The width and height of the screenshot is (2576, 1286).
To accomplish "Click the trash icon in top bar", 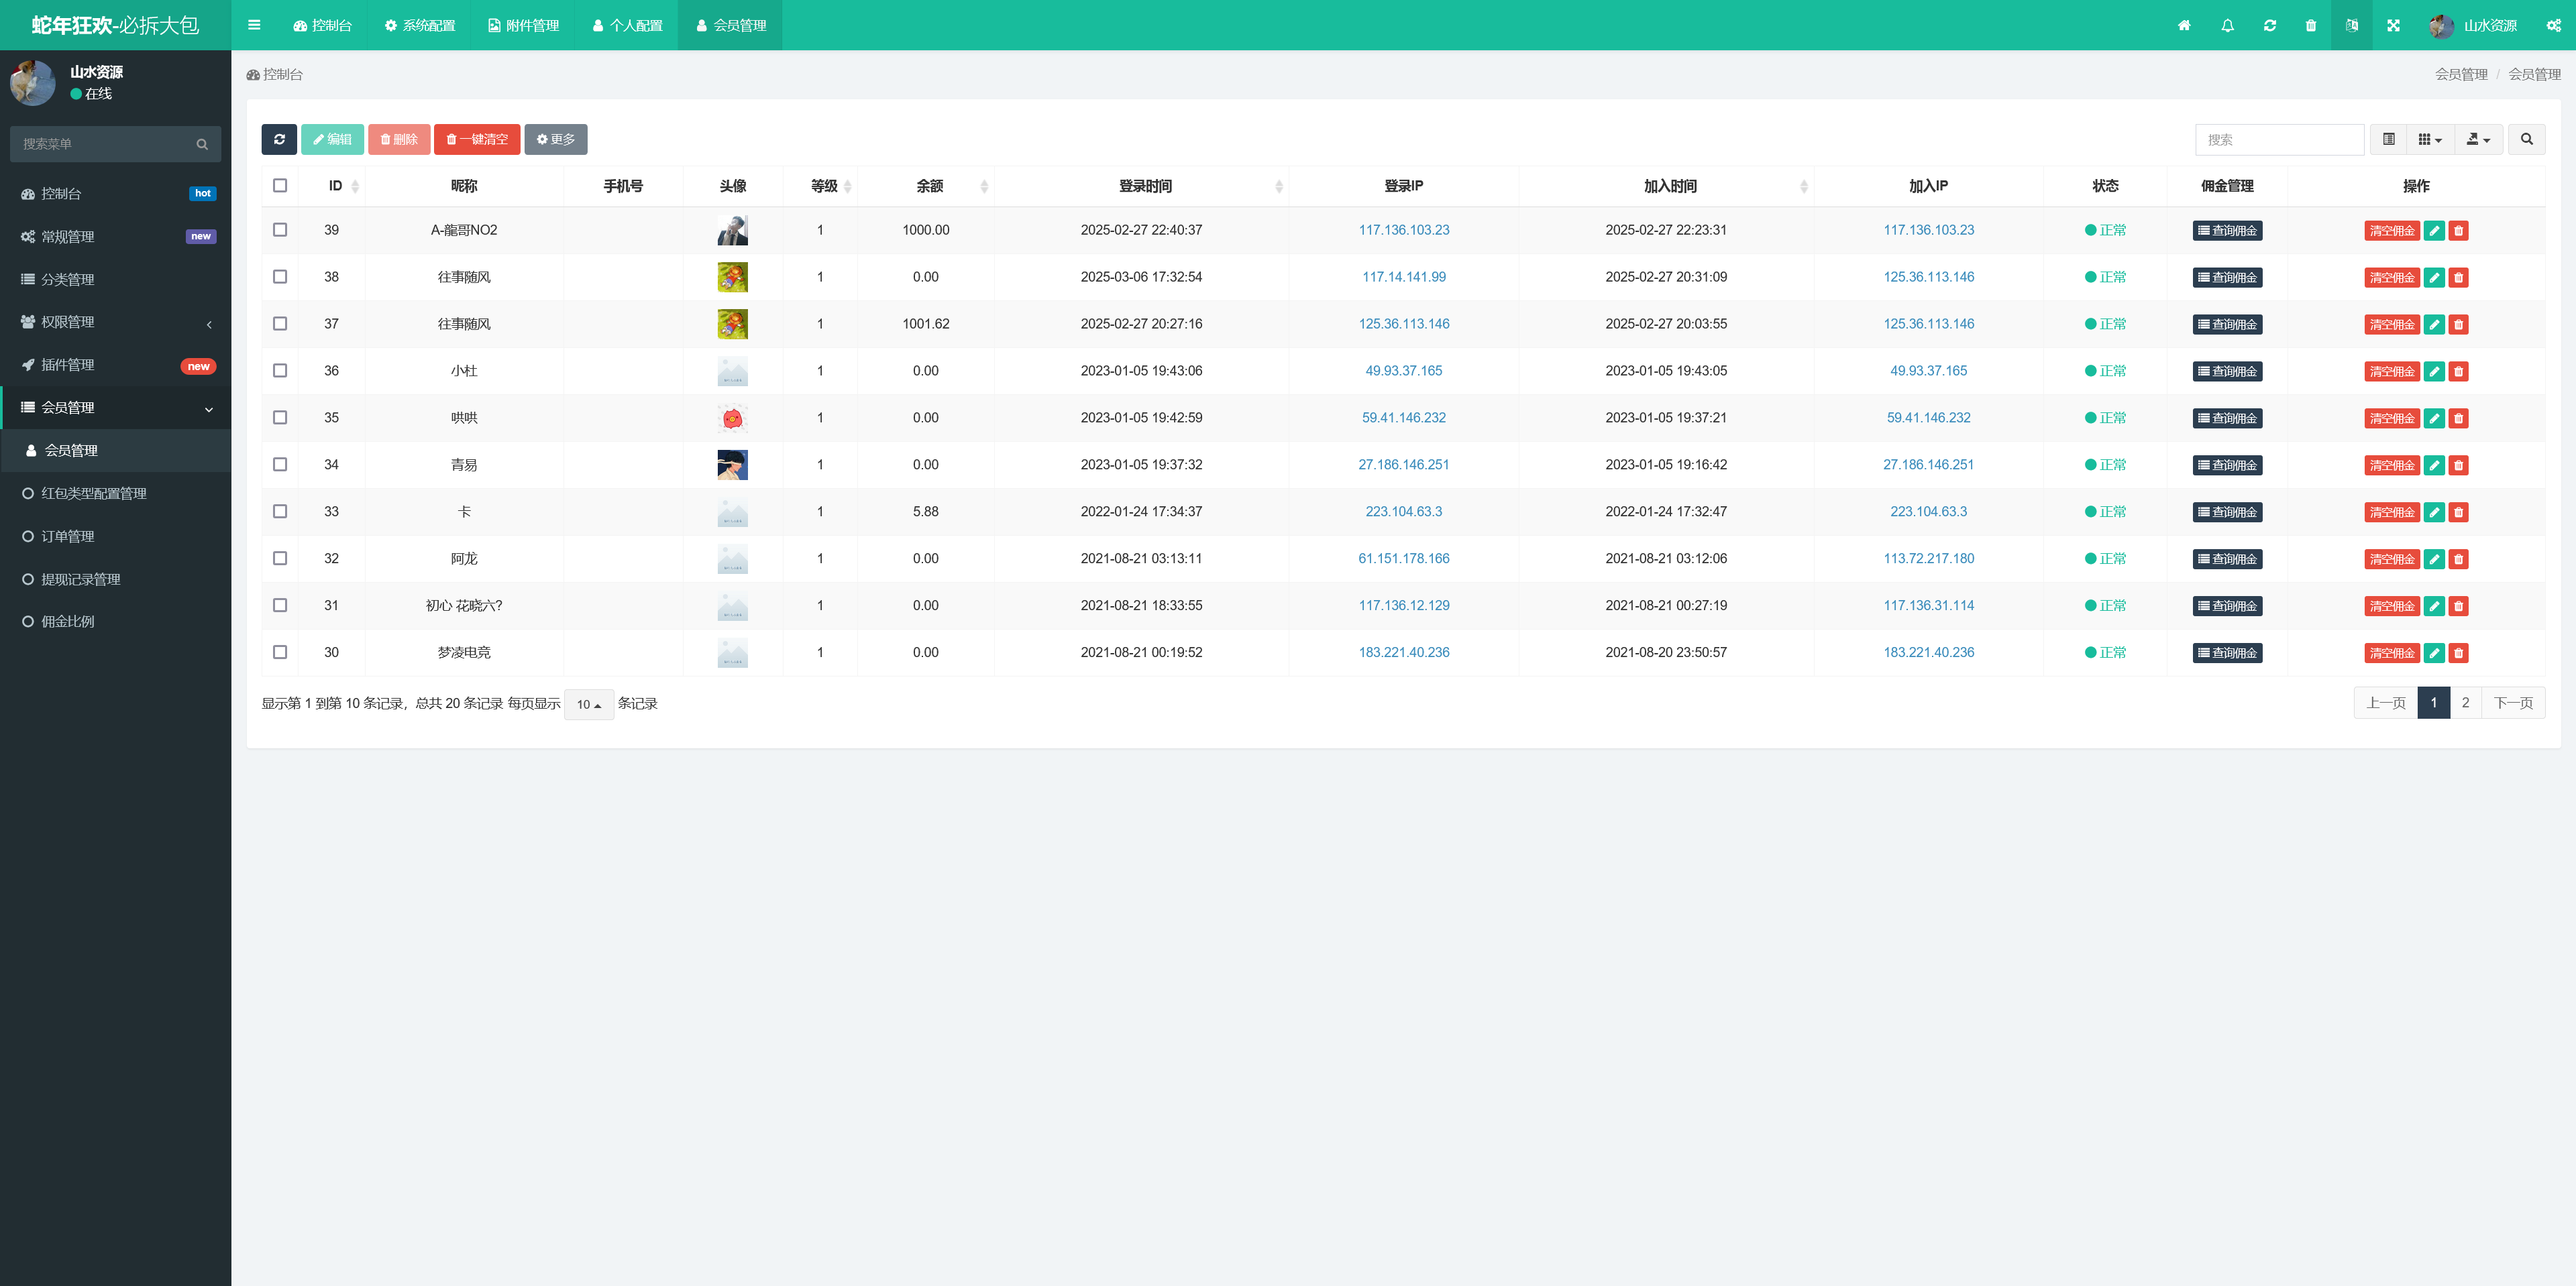I will 2310,25.
